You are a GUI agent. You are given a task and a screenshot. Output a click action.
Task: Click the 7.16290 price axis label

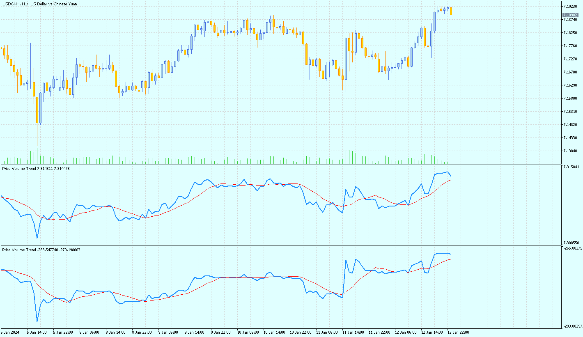[571, 85]
